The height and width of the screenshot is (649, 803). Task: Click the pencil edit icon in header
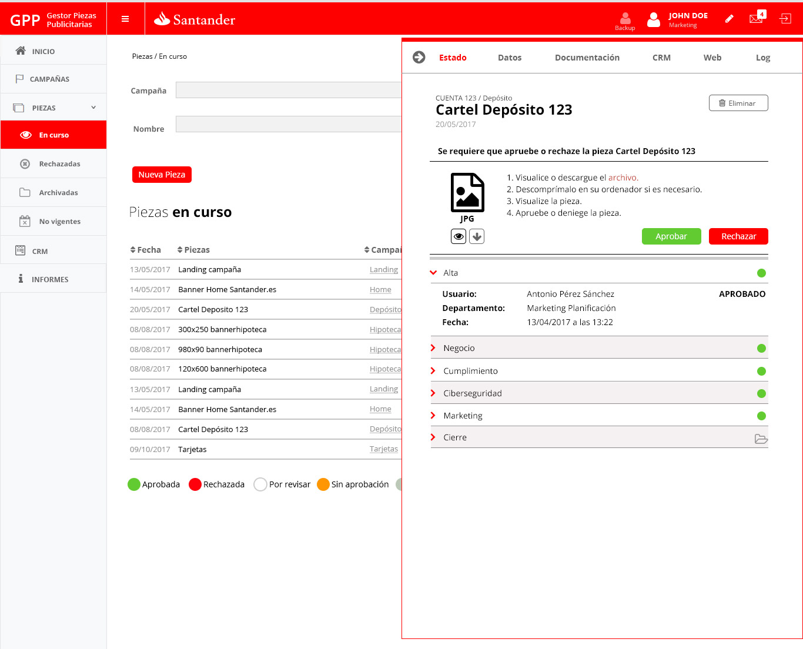click(729, 19)
